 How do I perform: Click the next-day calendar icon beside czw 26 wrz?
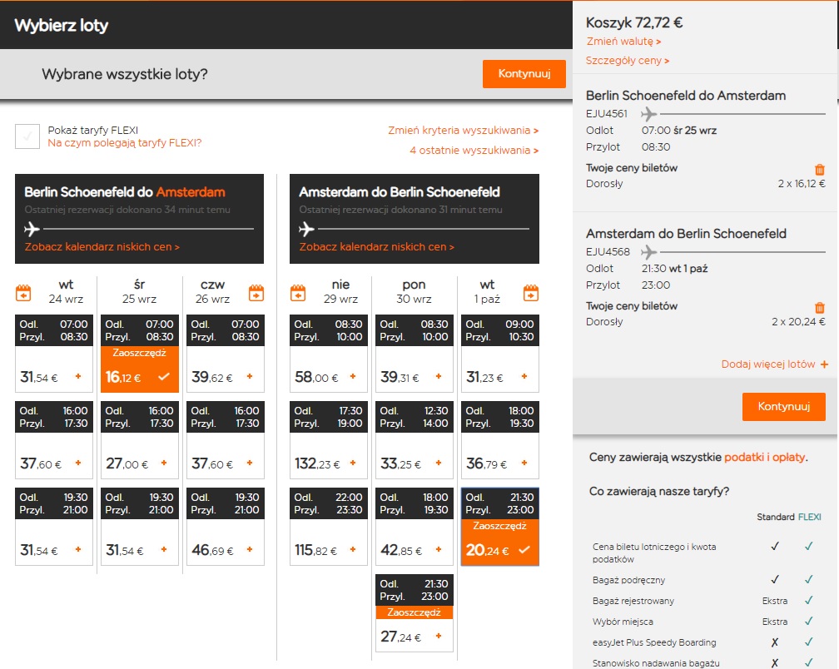click(256, 293)
